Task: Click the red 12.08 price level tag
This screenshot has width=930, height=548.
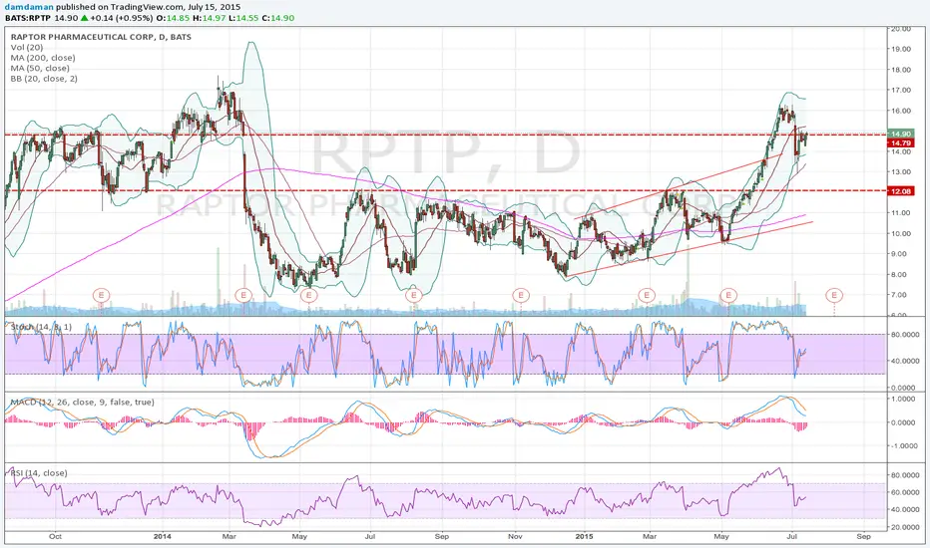Action: coord(900,191)
